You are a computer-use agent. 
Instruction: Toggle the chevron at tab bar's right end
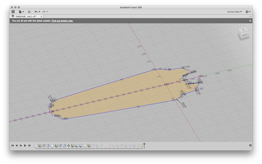[x=250, y=16]
